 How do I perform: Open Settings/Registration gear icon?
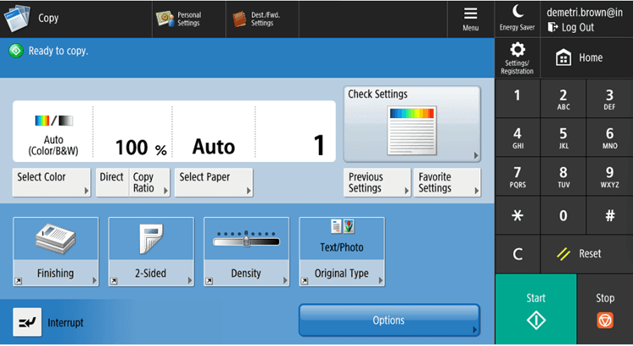coord(517,57)
